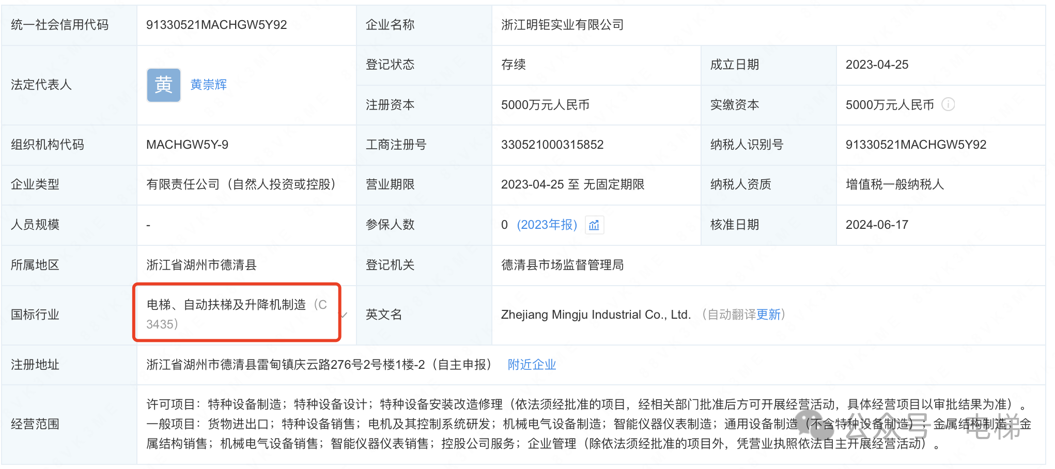The height and width of the screenshot is (469, 1055).
Task: Click region value 浙江省湖州市德清县
Action: [x=201, y=265]
